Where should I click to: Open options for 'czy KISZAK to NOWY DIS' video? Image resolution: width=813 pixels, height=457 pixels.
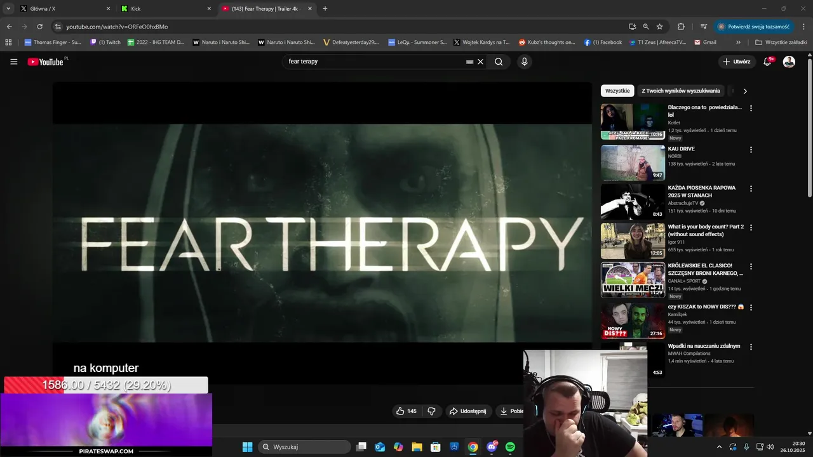(751, 307)
